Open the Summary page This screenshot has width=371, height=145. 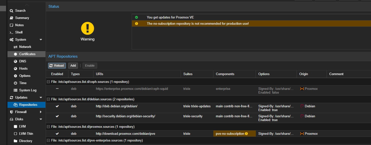click(26, 18)
